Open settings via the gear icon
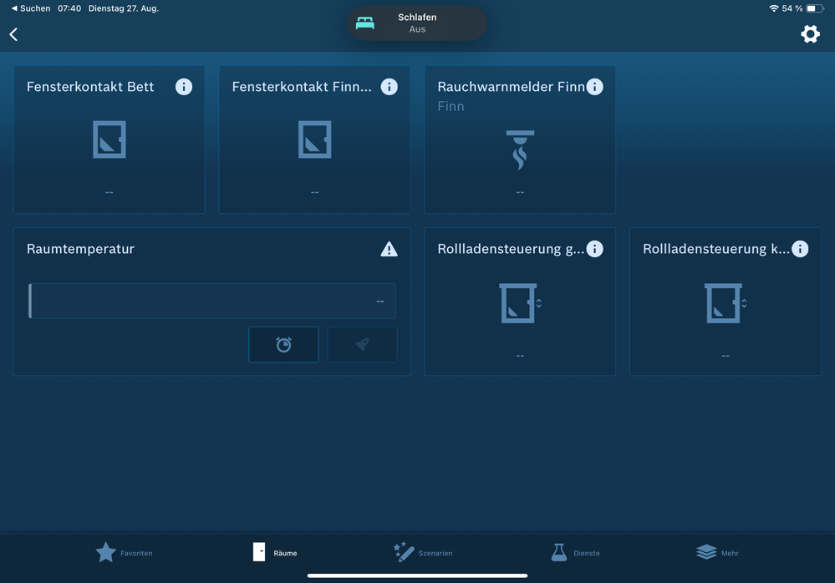835x583 pixels. (x=810, y=34)
